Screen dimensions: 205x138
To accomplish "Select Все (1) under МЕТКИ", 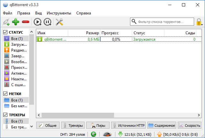I will pos(16,100).
